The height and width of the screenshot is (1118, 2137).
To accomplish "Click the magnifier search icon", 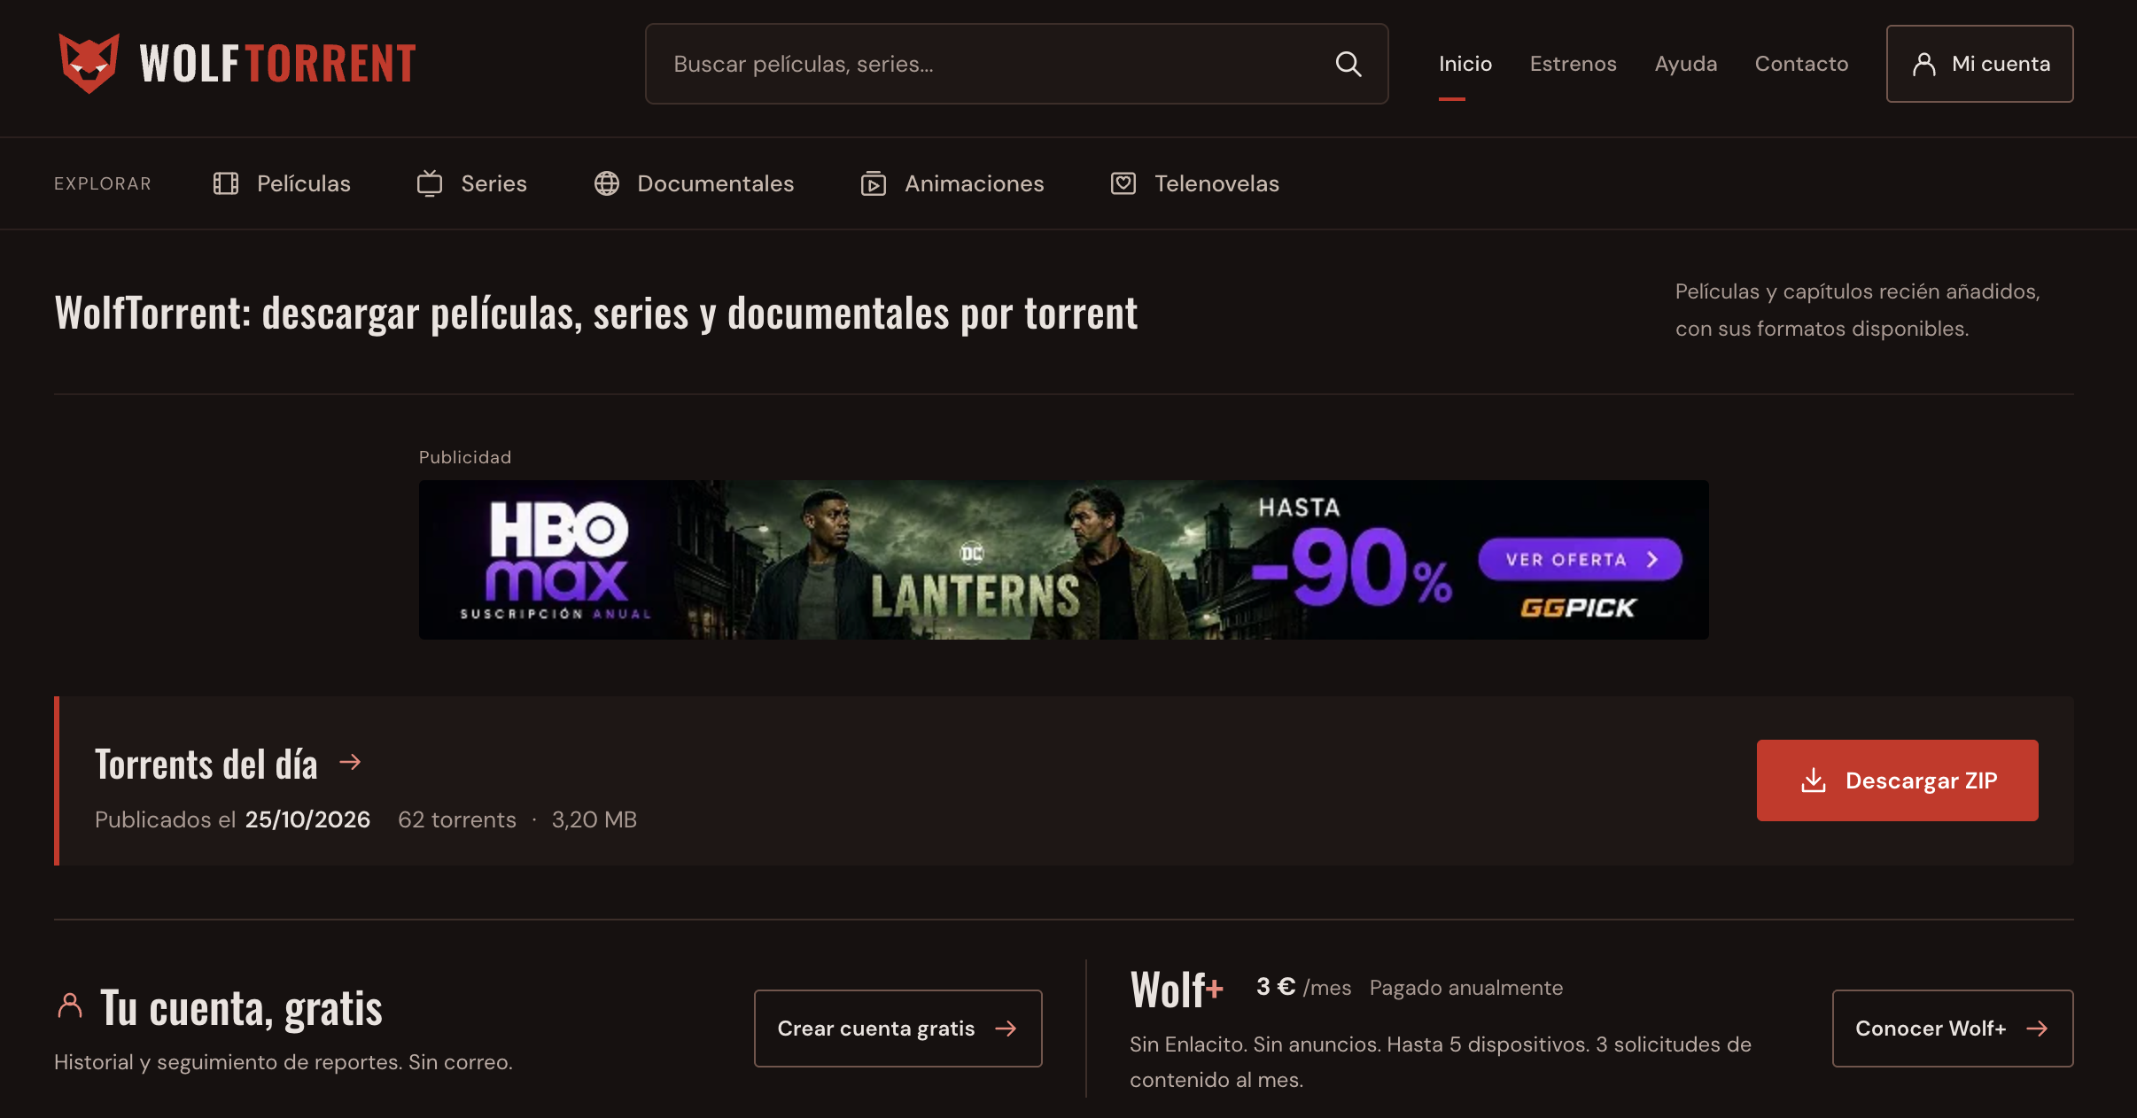I will coord(1348,64).
